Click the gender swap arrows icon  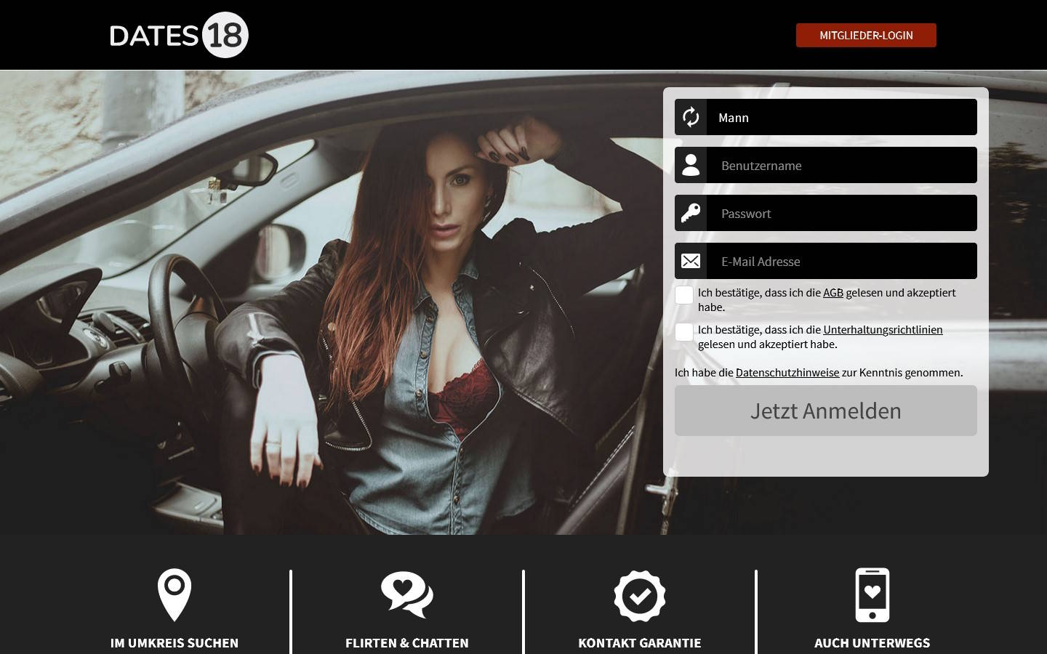[691, 117]
